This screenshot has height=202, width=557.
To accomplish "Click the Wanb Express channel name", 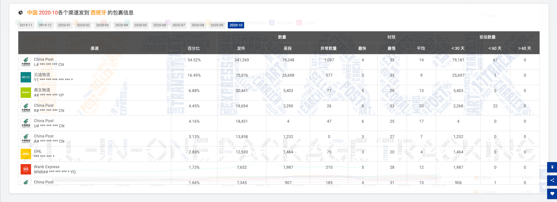I will point(47,167).
